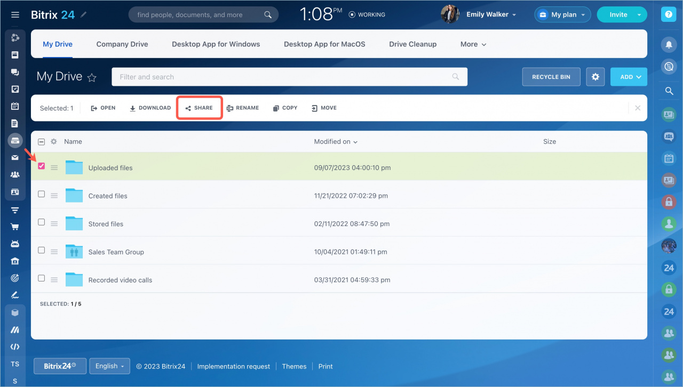This screenshot has height=387, width=683.
Task: Expand the My plan dropdown
Action: (x=562, y=14)
